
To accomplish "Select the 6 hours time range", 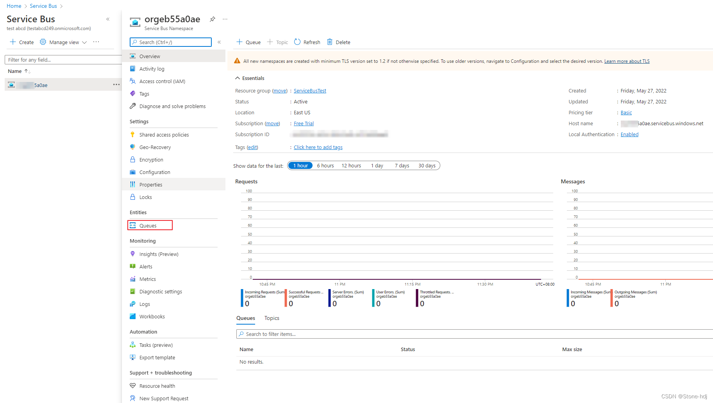I will click(325, 165).
